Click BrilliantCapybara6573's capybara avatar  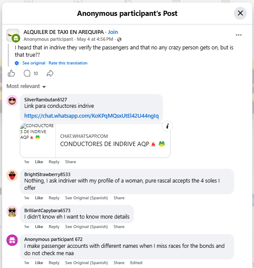tap(12, 211)
